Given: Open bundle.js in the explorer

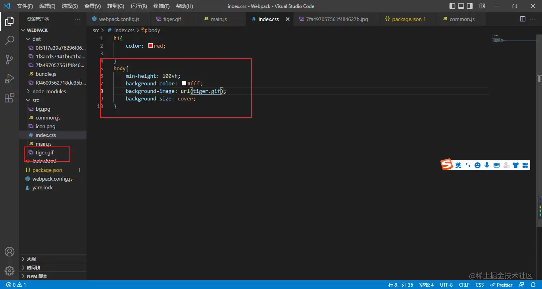Looking at the screenshot, I should click(53, 74).
